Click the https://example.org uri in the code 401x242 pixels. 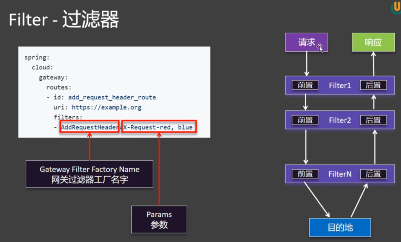pyautogui.click(x=107, y=107)
